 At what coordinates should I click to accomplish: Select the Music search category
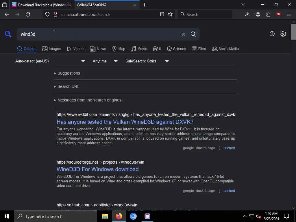click(x=139, y=49)
